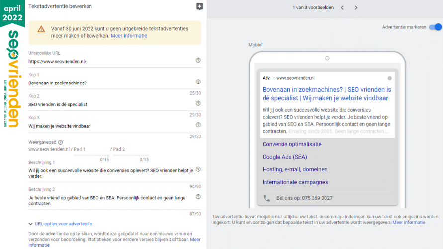The image size is (443, 249).
Task: Click the feedback icon beside Tekstadvertentie bewerken
Action: click(199, 6)
